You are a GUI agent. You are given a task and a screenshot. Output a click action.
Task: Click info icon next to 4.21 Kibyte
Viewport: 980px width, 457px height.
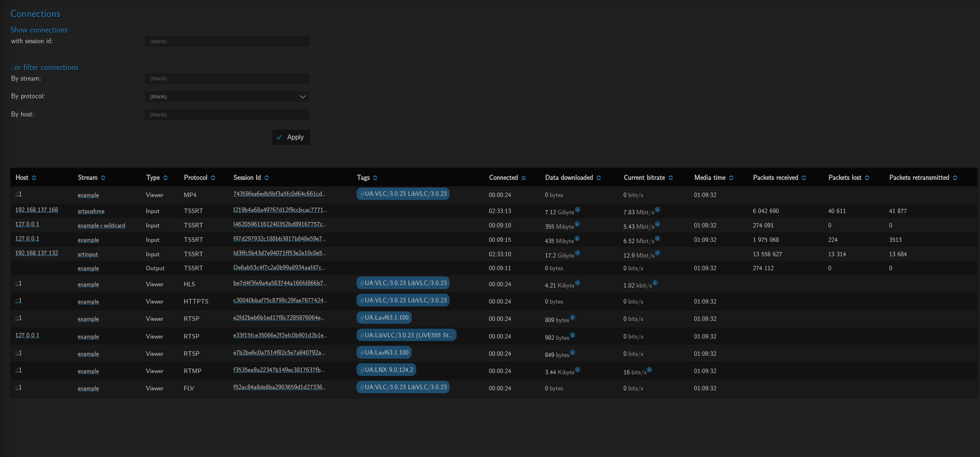(x=578, y=283)
